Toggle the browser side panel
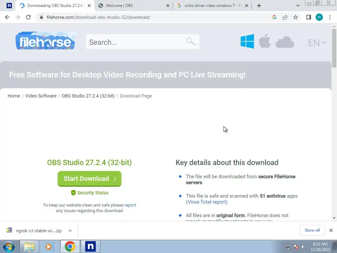 (309, 17)
